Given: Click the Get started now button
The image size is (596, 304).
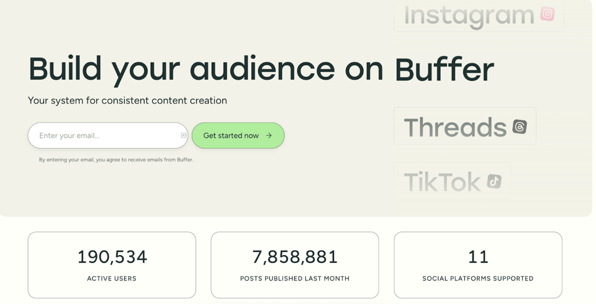Looking at the screenshot, I should tap(238, 135).
